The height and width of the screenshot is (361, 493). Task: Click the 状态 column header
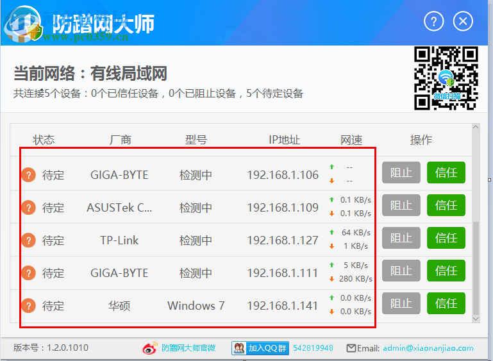click(44, 140)
